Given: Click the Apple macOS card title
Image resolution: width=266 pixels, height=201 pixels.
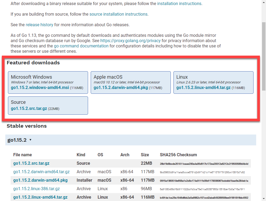Looking at the screenshot, I should (108, 77).
